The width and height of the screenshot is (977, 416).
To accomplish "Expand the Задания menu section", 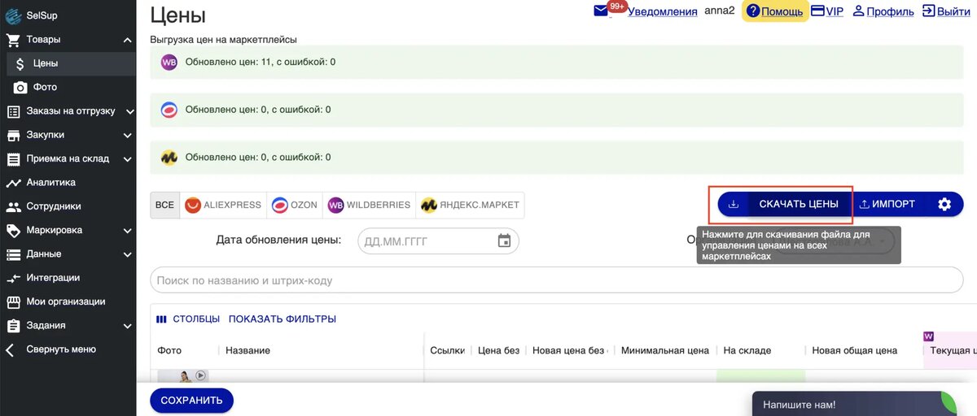I will [x=128, y=326].
